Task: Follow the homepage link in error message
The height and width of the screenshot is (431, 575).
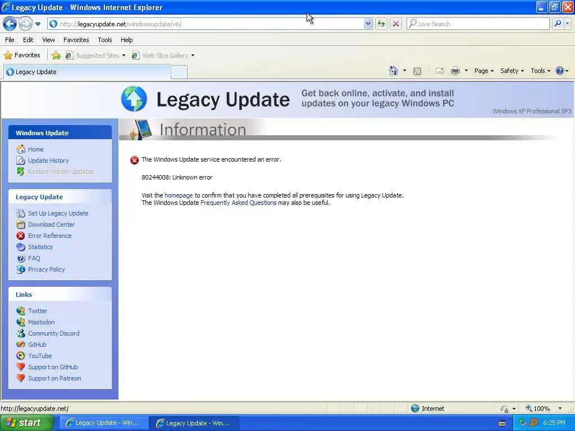Action: pyautogui.click(x=179, y=195)
